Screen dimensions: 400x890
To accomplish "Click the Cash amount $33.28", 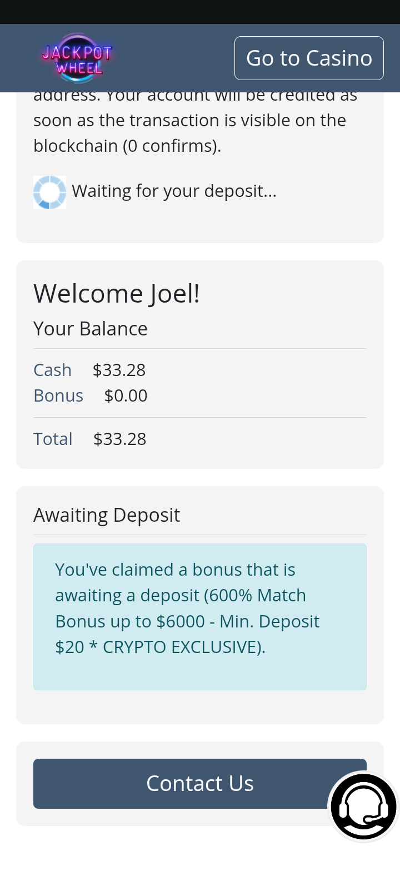I will [x=119, y=370].
